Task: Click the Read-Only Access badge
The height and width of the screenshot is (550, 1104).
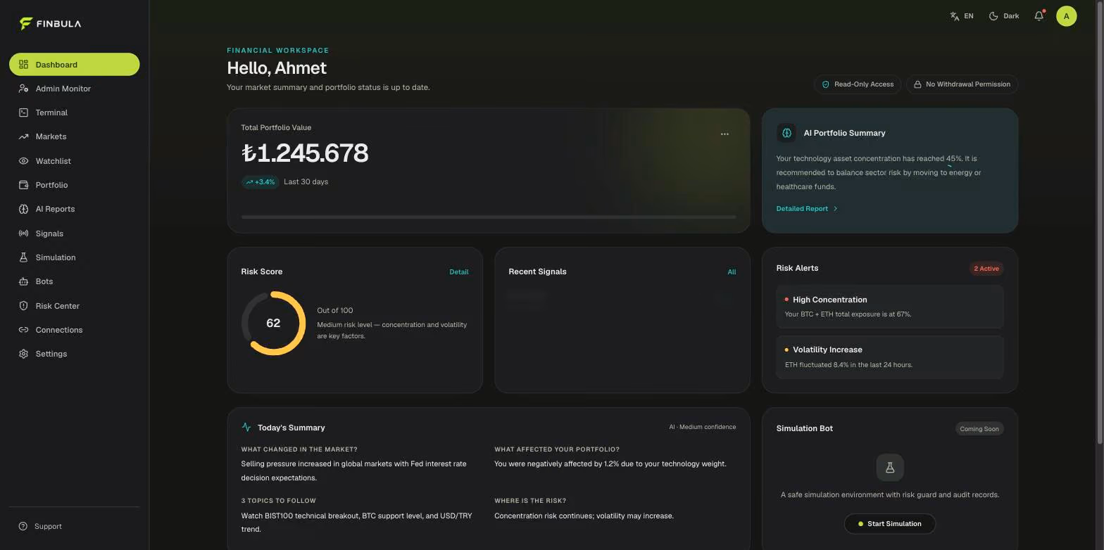Action: click(858, 84)
